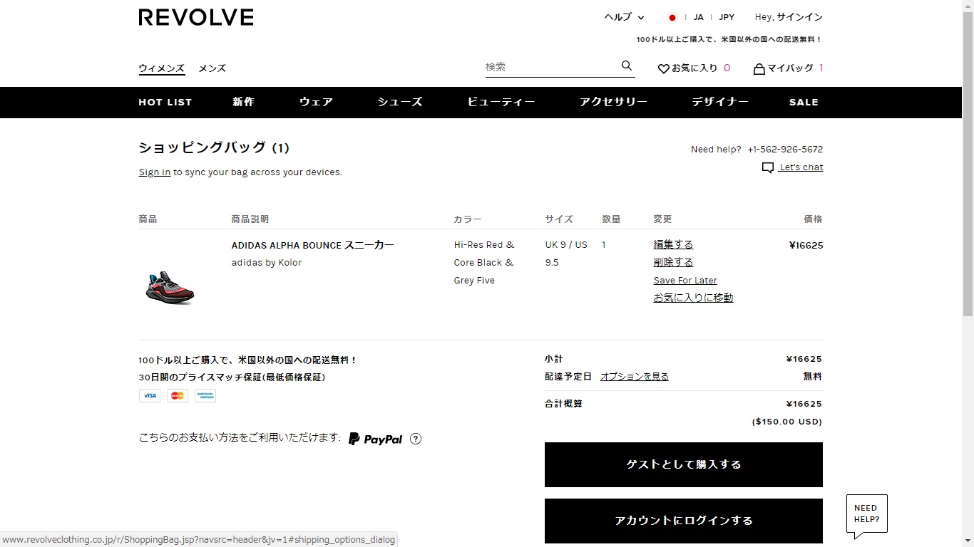Open favorites via the heart icon

(663, 69)
